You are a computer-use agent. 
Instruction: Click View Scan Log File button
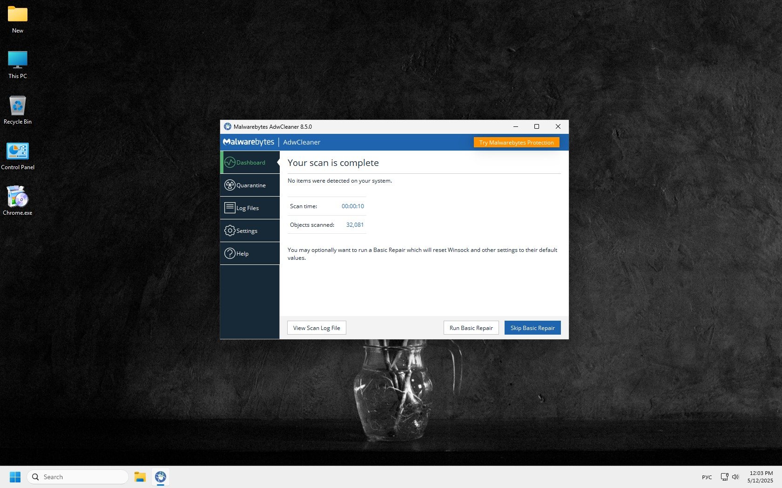(317, 328)
